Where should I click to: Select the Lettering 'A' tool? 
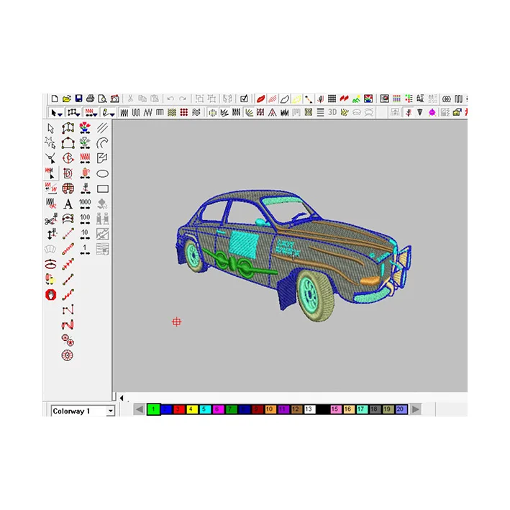pos(68,204)
